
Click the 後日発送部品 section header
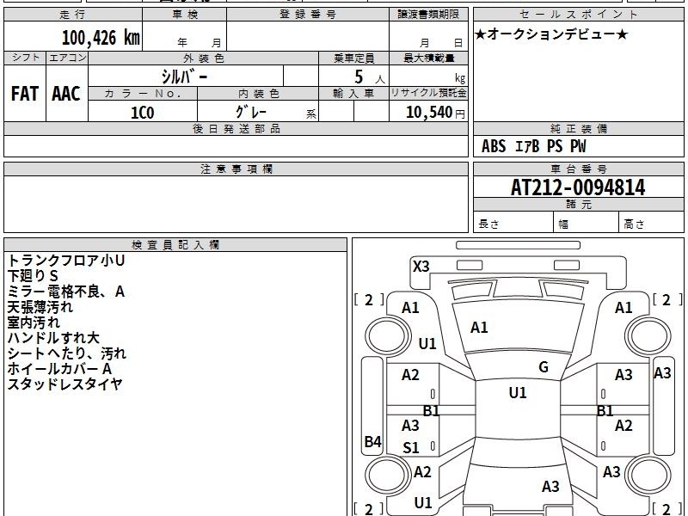tap(236, 128)
